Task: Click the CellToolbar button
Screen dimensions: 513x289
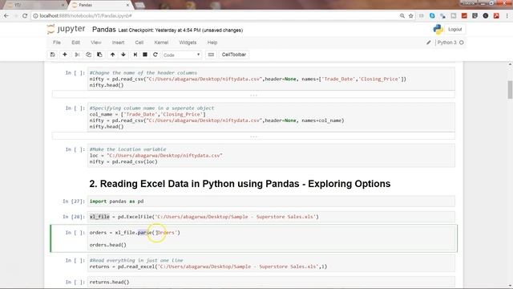Action: 233,55
